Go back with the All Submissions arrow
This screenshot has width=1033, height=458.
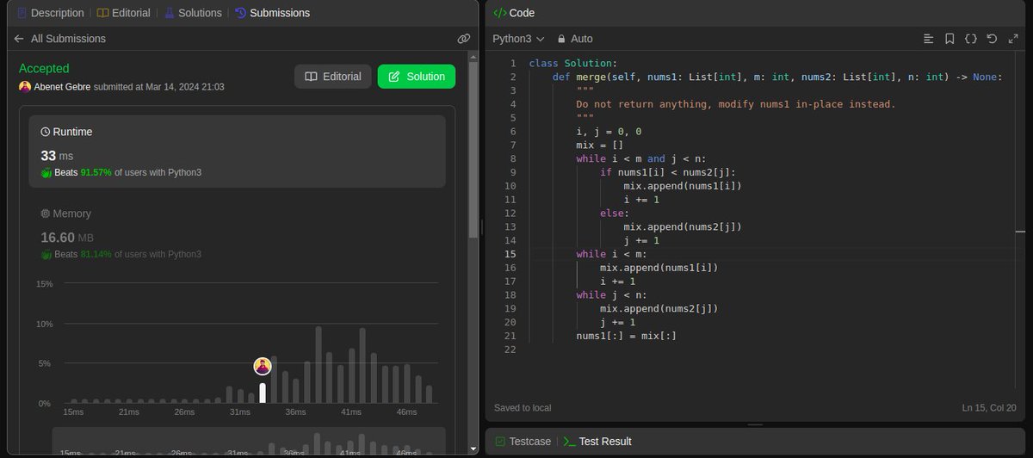19,39
